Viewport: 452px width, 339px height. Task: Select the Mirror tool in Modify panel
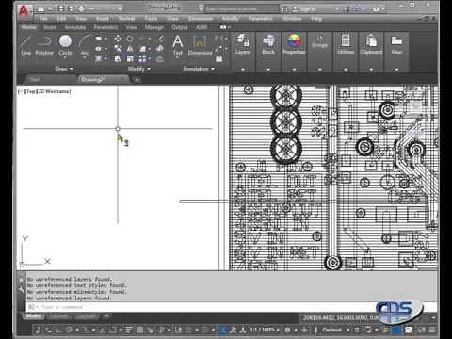pos(130,49)
